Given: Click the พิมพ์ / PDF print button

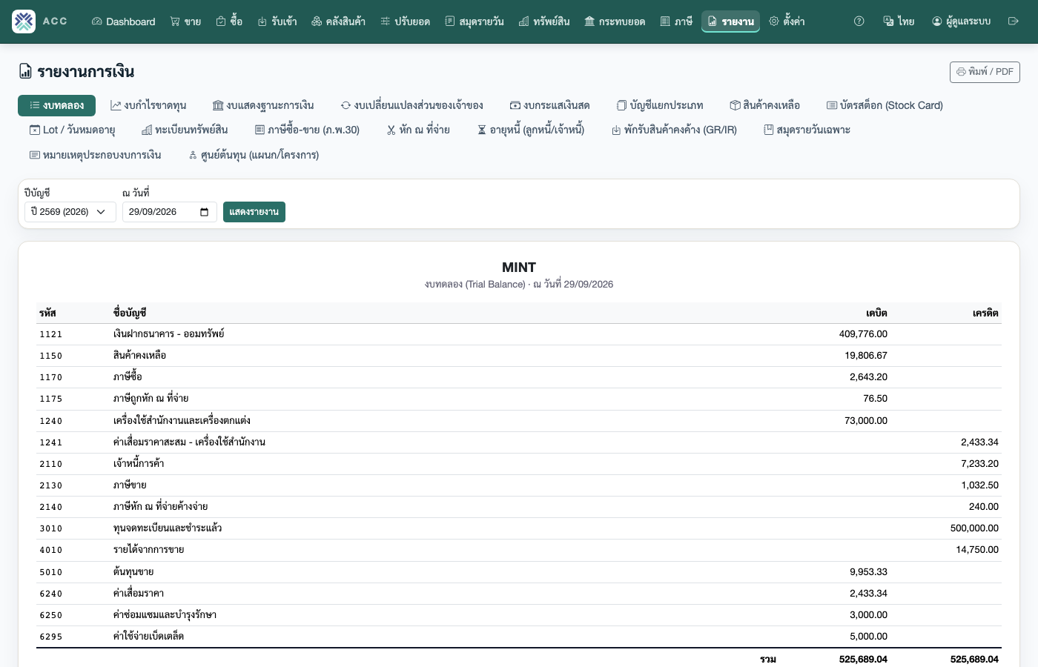Looking at the screenshot, I should click(985, 72).
